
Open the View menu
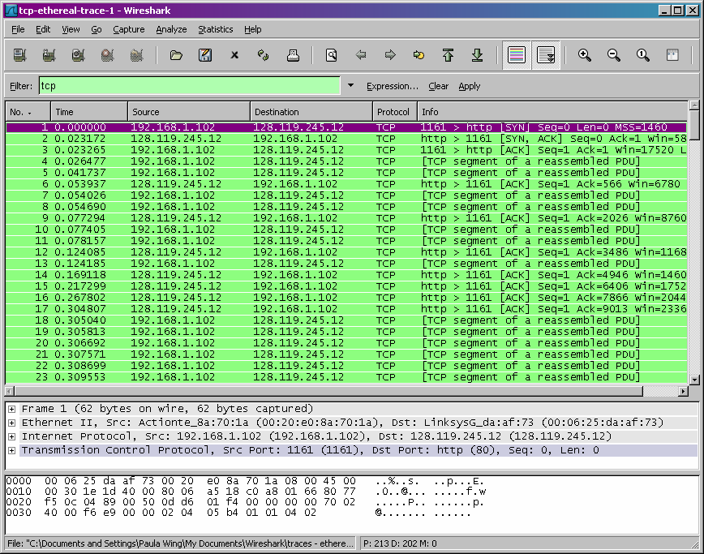coord(71,29)
